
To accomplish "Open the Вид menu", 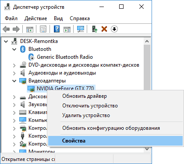I will point(58,18).
